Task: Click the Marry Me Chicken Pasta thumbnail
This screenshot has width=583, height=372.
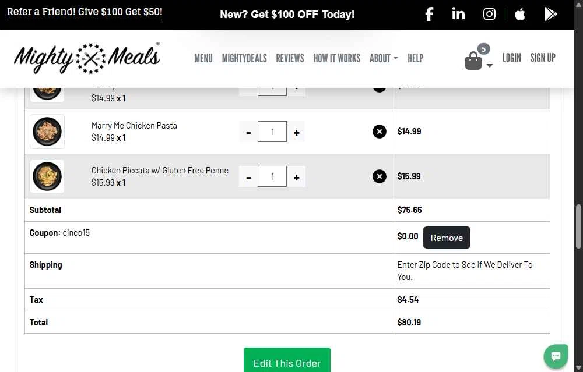Action: 47,132
